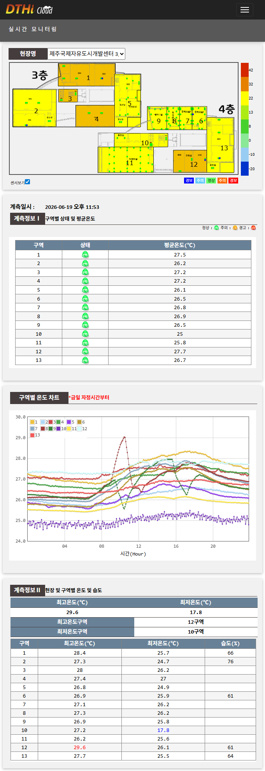Click zone 2 humidity value 76
Screen dimensions: 265x771
(230, 661)
